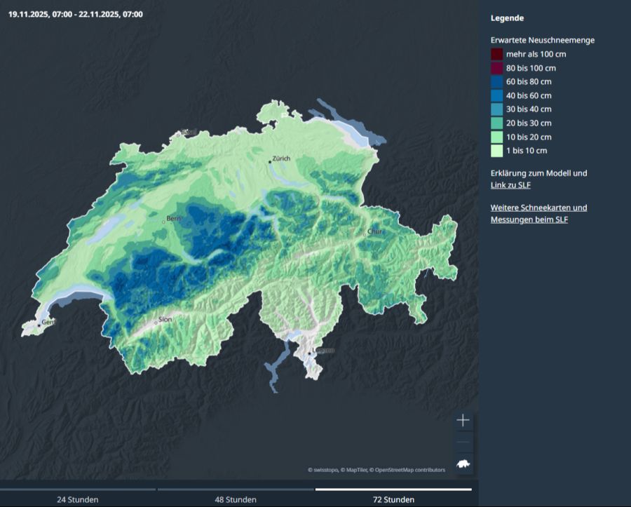Zoom in with the plus button
The width and height of the screenshot is (631, 507).
[463, 421]
